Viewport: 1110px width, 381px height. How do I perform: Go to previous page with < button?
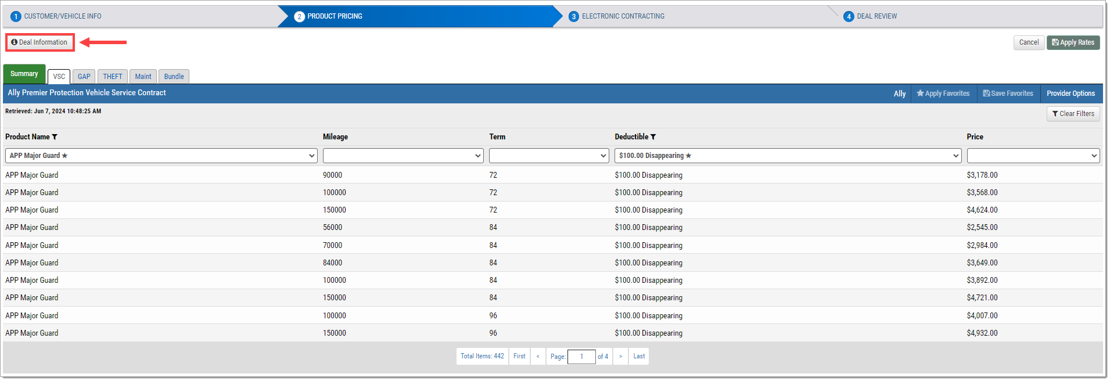point(538,357)
